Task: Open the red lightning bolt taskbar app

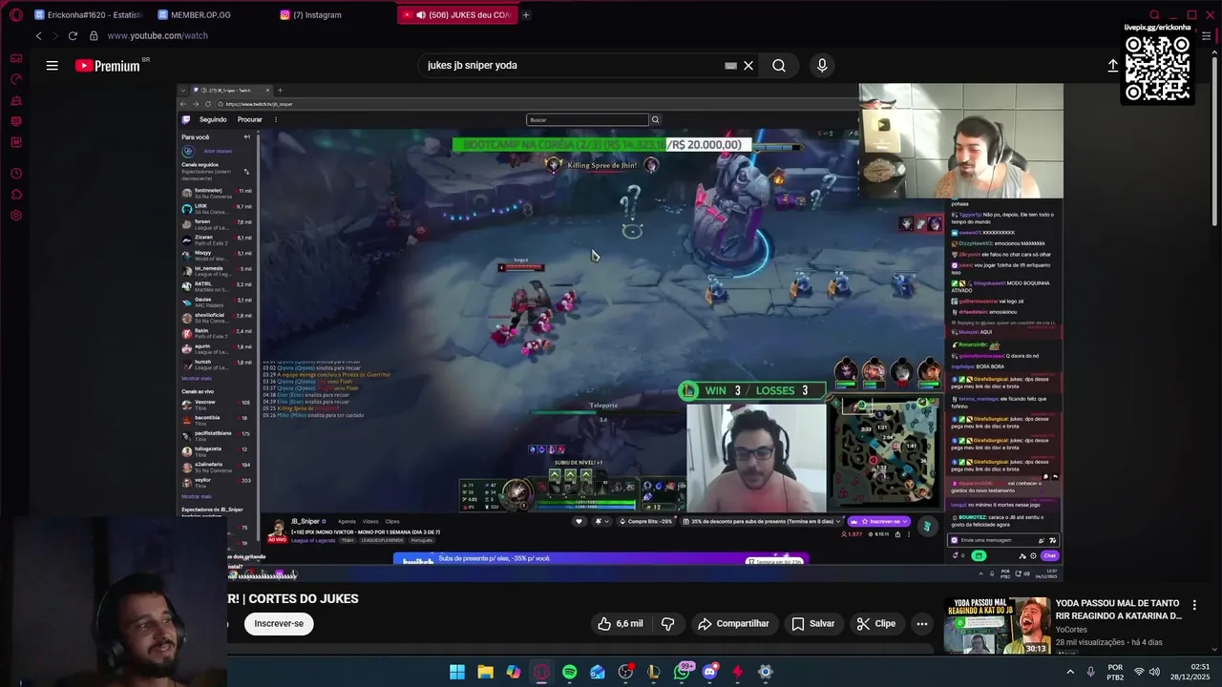Action: [737, 672]
